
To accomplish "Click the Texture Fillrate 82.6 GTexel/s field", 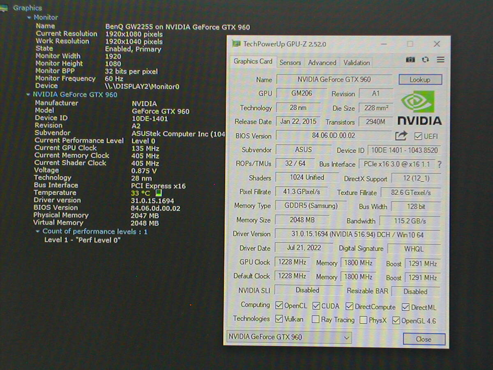I will pos(410,193).
